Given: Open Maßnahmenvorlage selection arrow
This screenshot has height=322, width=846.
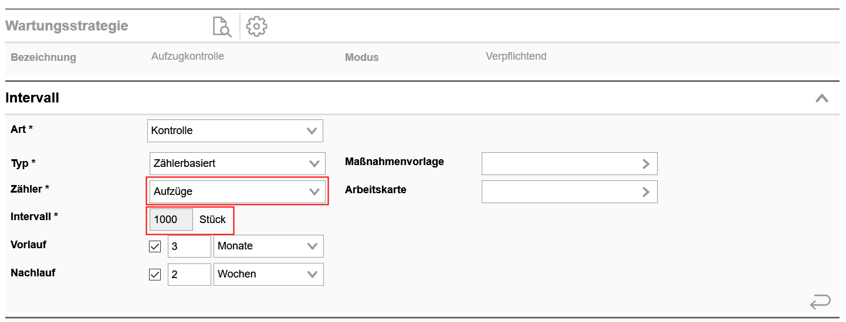Looking at the screenshot, I should click(x=645, y=164).
